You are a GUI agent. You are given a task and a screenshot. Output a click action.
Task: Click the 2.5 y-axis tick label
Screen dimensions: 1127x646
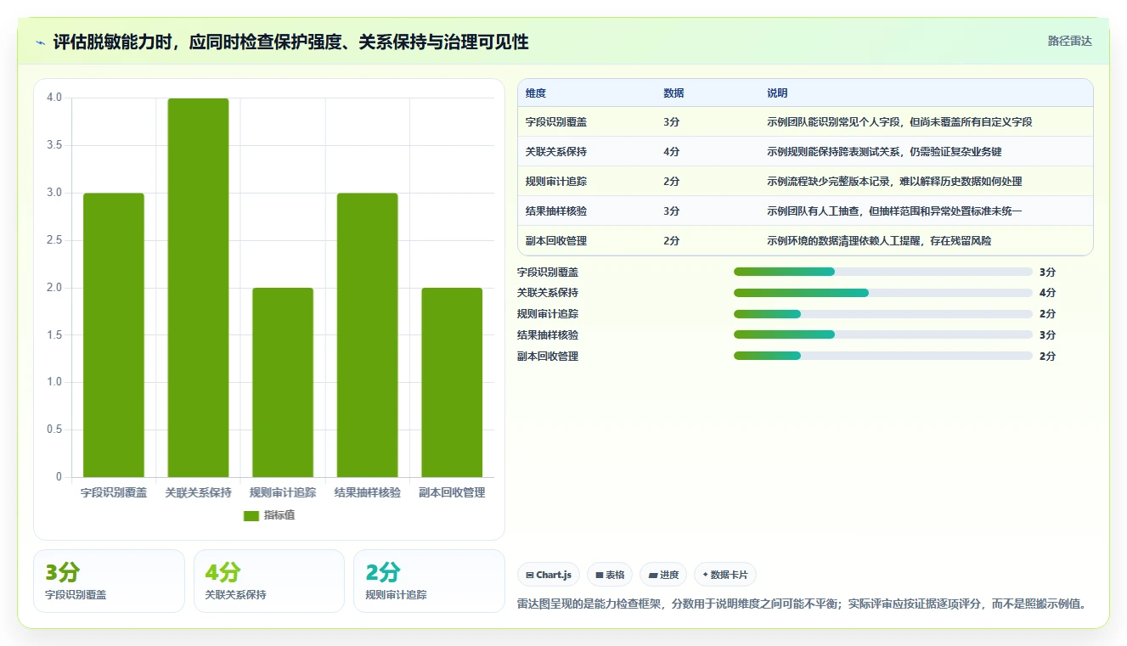(x=54, y=240)
